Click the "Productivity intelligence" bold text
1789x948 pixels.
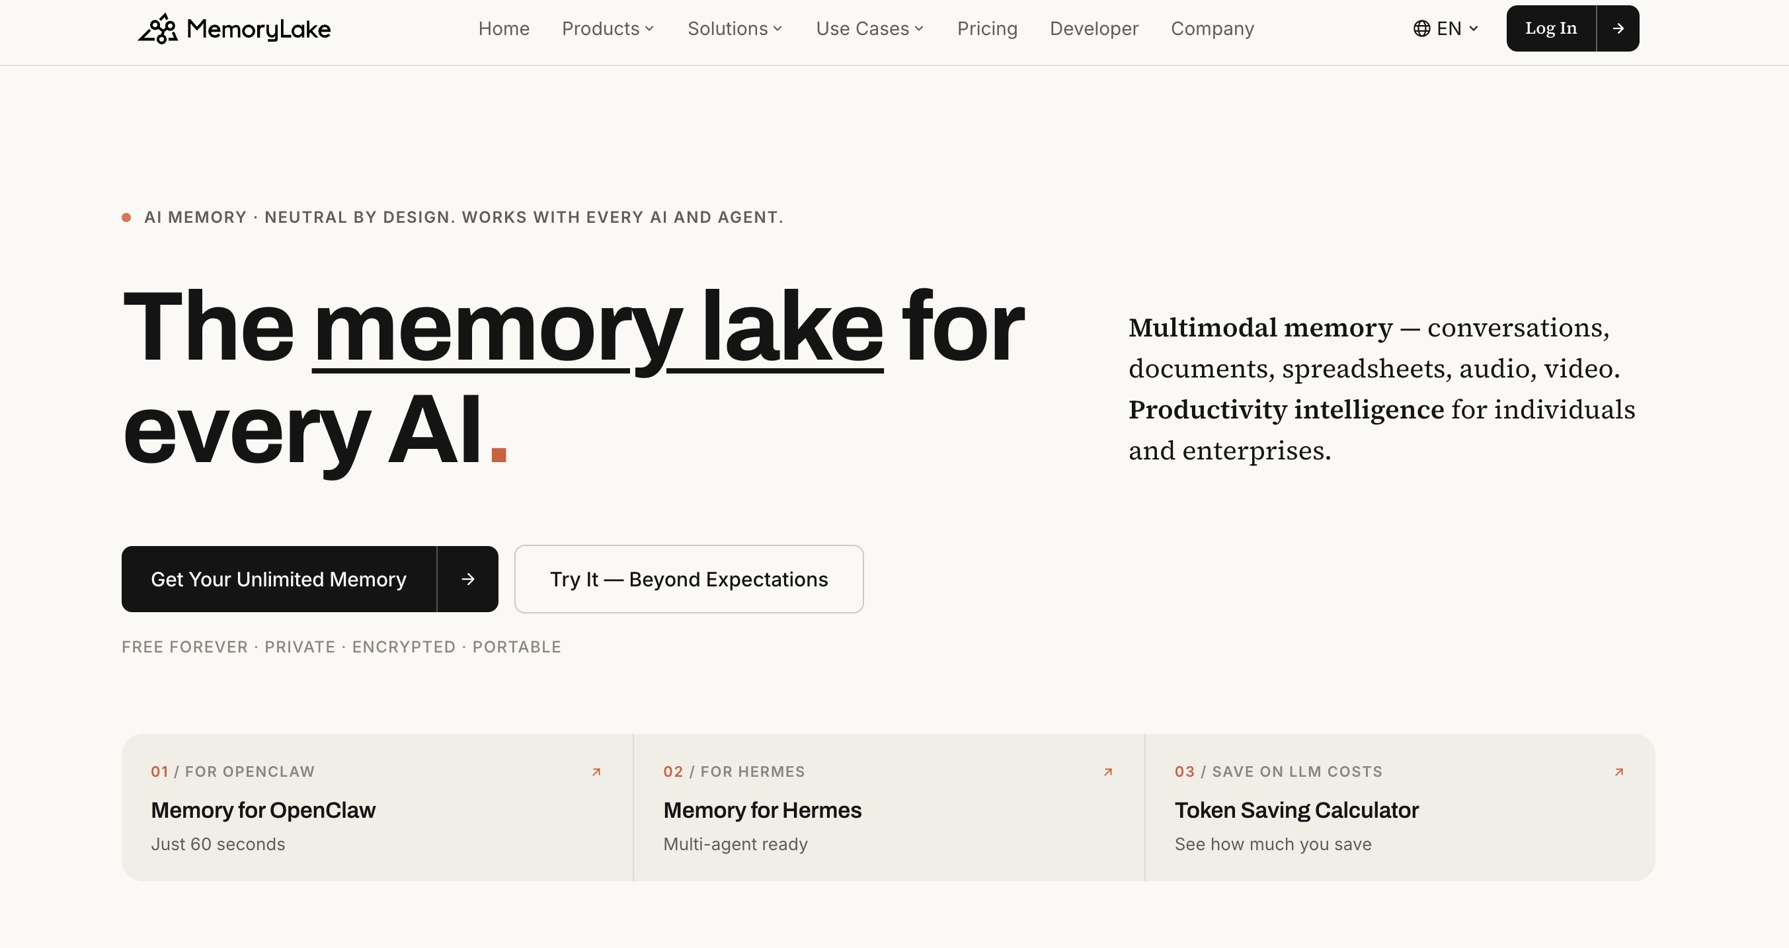[1286, 409]
